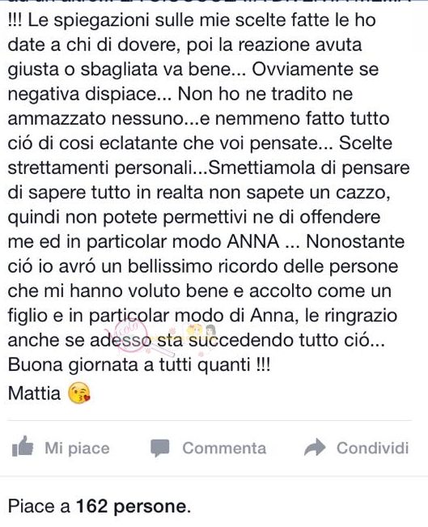Image resolution: width=428 pixels, height=527 pixels.
Task: Click the uppercase word 'ANNA'
Action: click(x=253, y=241)
